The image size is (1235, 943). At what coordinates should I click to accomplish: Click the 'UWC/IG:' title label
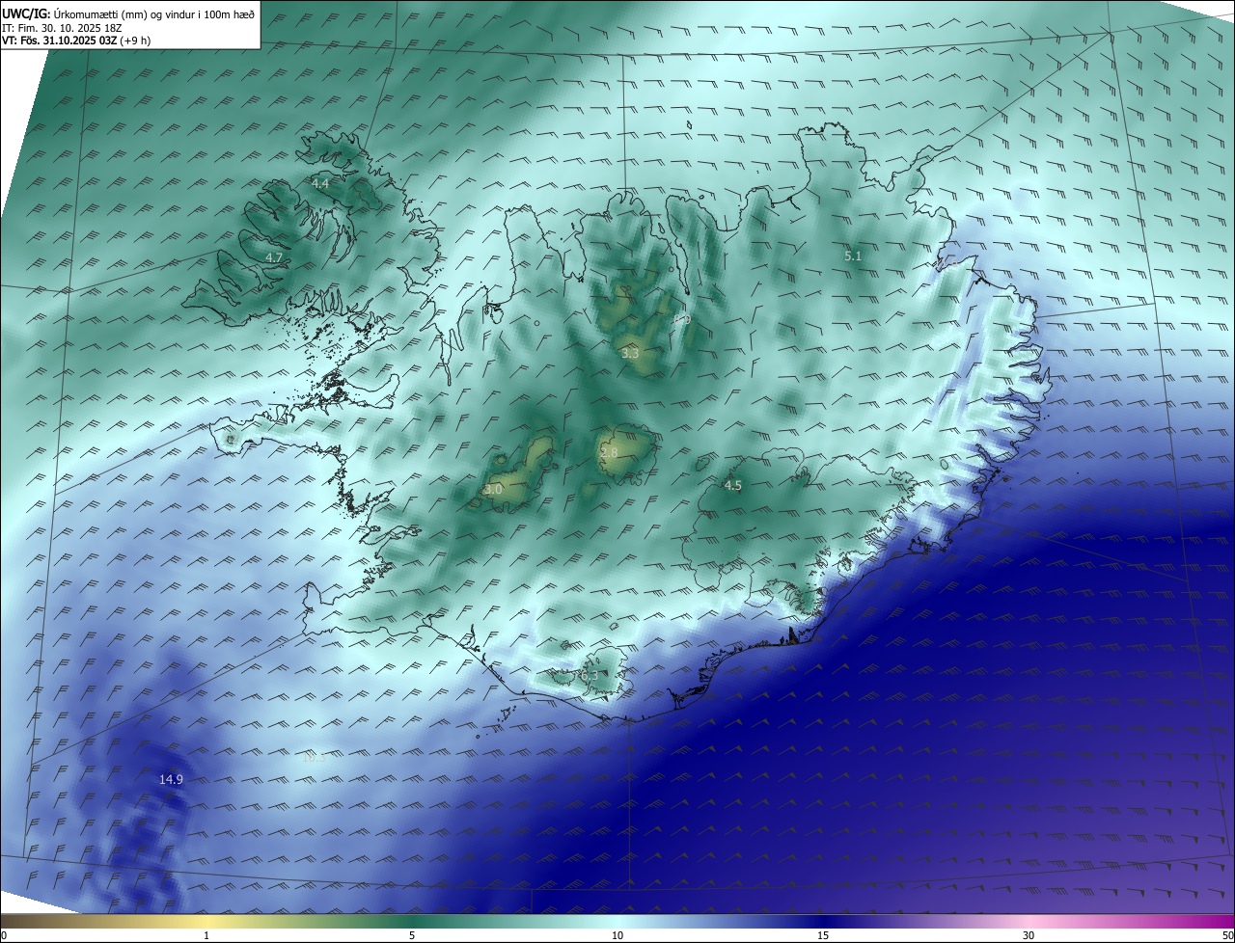26,13
